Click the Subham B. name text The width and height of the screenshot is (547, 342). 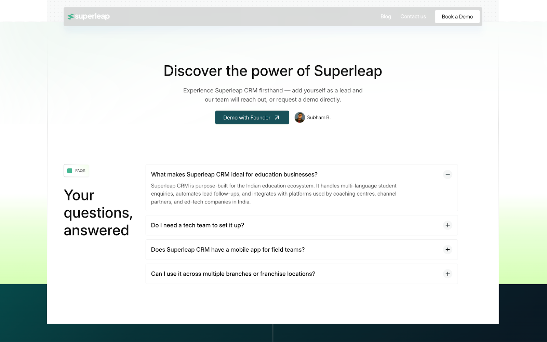[x=319, y=117]
